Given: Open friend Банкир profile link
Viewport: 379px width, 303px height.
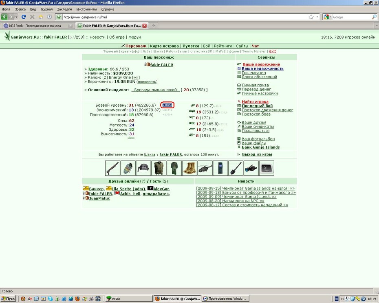Looking at the screenshot, I should (x=96, y=189).
